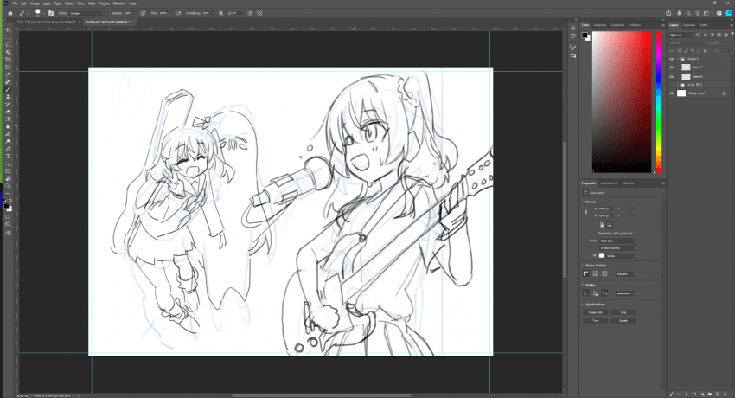Open the brush blending Mode dropdown
This screenshot has height=398, width=735.
[x=87, y=13]
